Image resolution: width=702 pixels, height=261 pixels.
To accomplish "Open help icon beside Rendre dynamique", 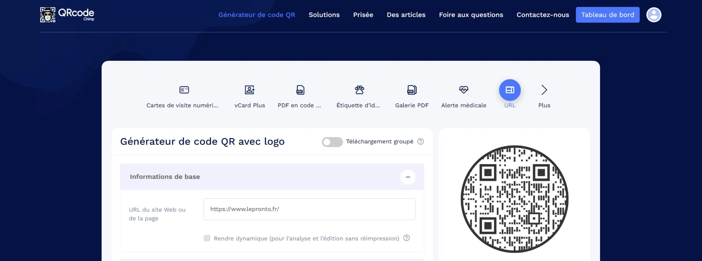I will 407,238.
